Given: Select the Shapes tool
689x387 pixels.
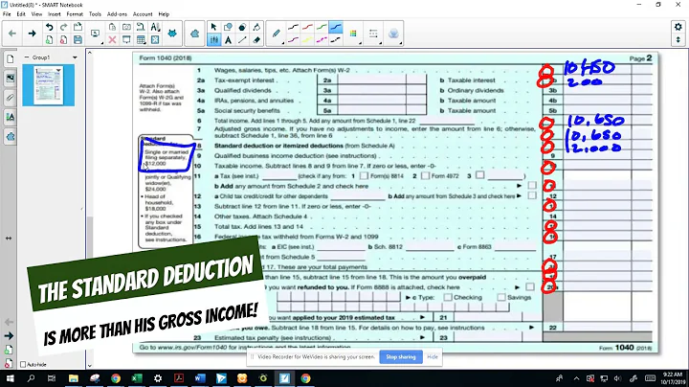Looking at the screenshot, I should tap(228, 27).
